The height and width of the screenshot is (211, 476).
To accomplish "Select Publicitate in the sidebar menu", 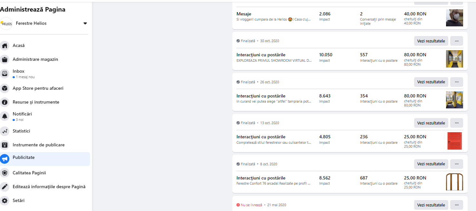I will 24,158.
